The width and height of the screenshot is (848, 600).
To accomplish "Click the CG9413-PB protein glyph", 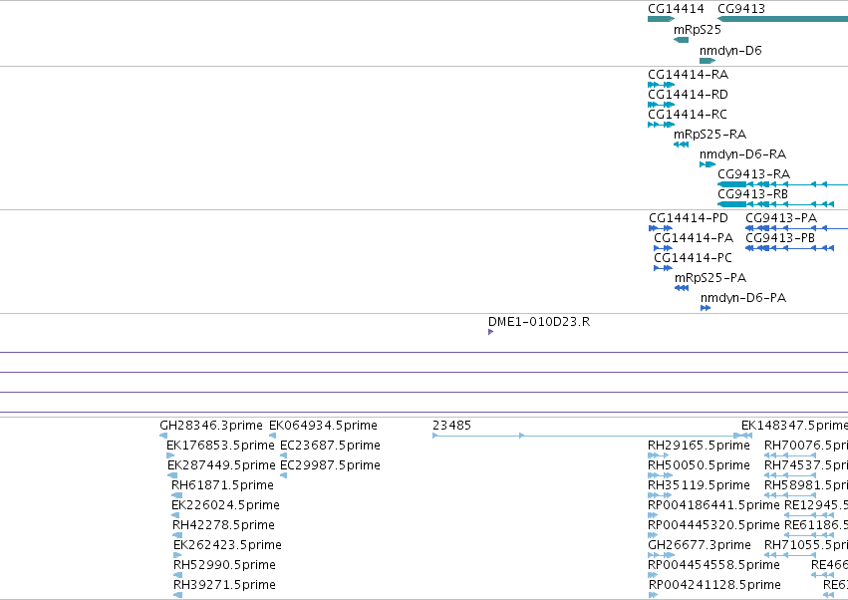I will coord(789,248).
